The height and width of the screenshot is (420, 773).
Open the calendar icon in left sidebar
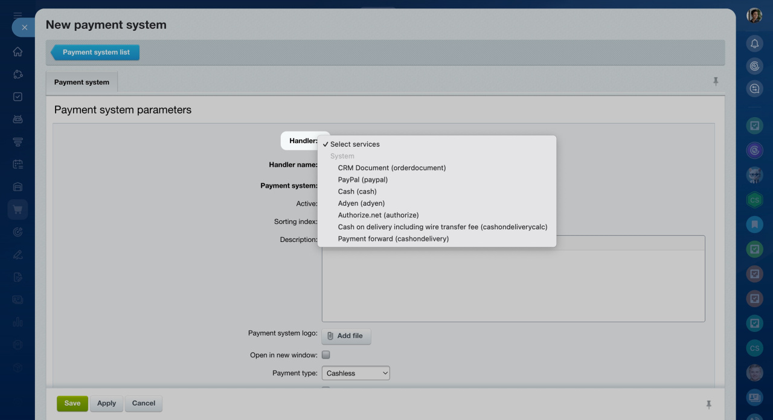tap(18, 164)
